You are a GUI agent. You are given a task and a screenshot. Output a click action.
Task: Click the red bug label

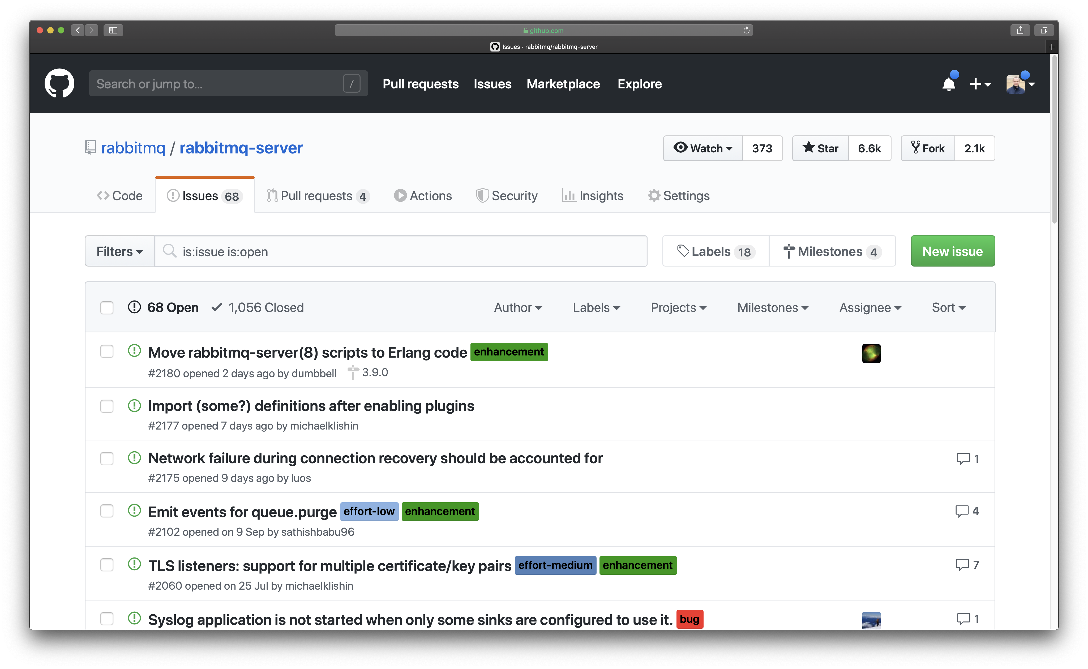point(689,619)
